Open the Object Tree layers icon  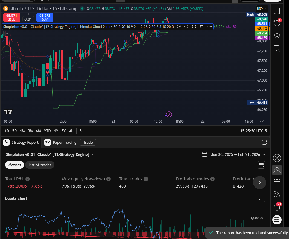click(x=277, y=36)
